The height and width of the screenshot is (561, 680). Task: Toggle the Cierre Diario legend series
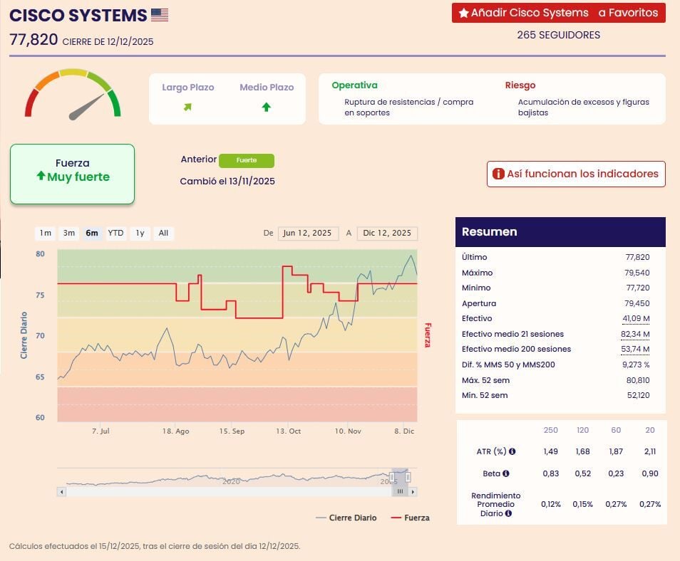pyautogui.click(x=346, y=518)
